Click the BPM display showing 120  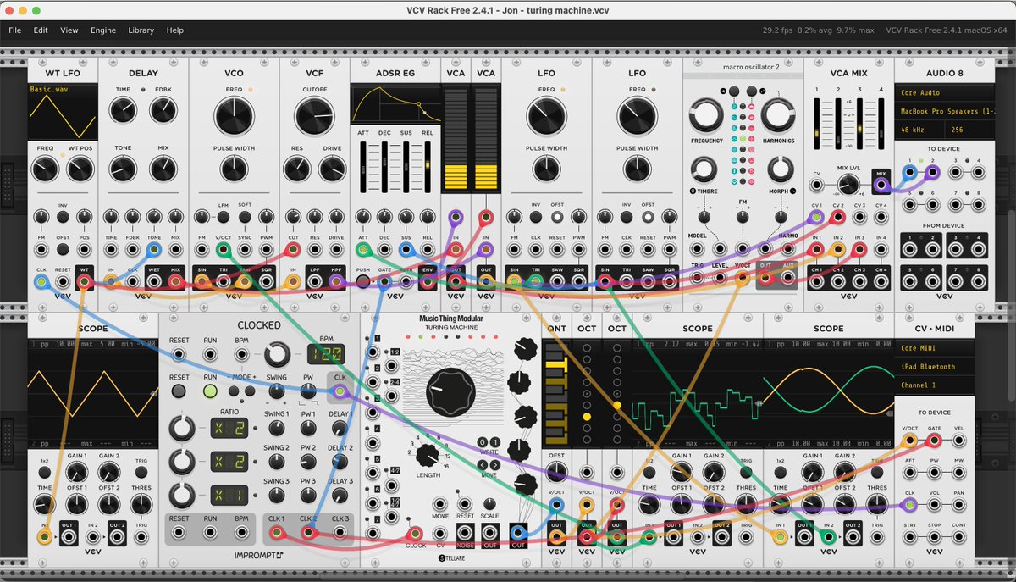(x=326, y=353)
